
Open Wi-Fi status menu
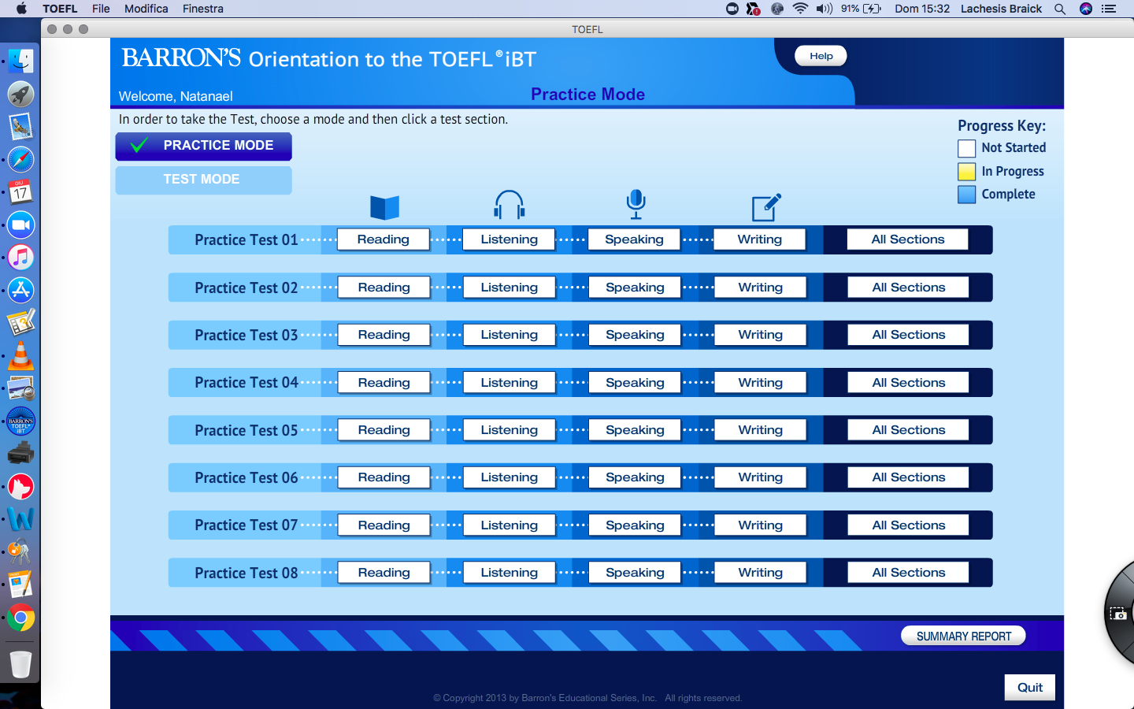click(x=800, y=9)
